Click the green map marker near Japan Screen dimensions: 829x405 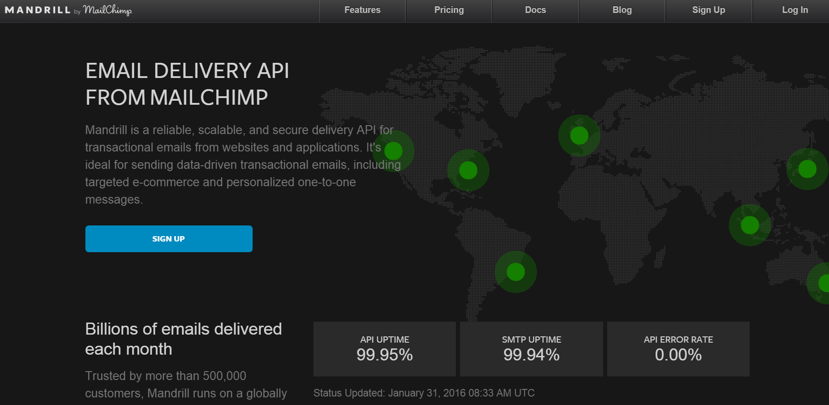pyautogui.click(x=807, y=169)
